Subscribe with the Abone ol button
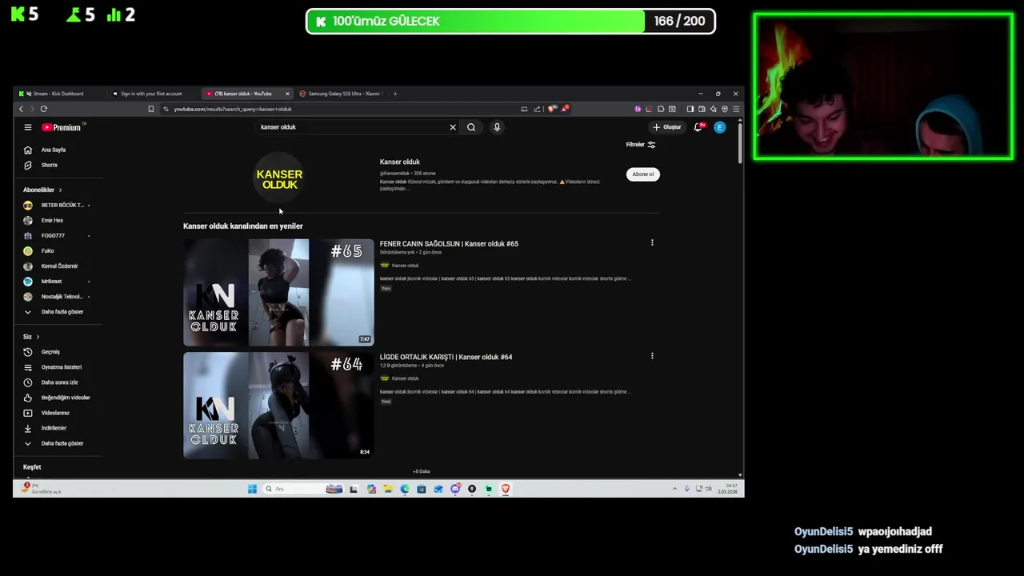 pyautogui.click(x=643, y=174)
